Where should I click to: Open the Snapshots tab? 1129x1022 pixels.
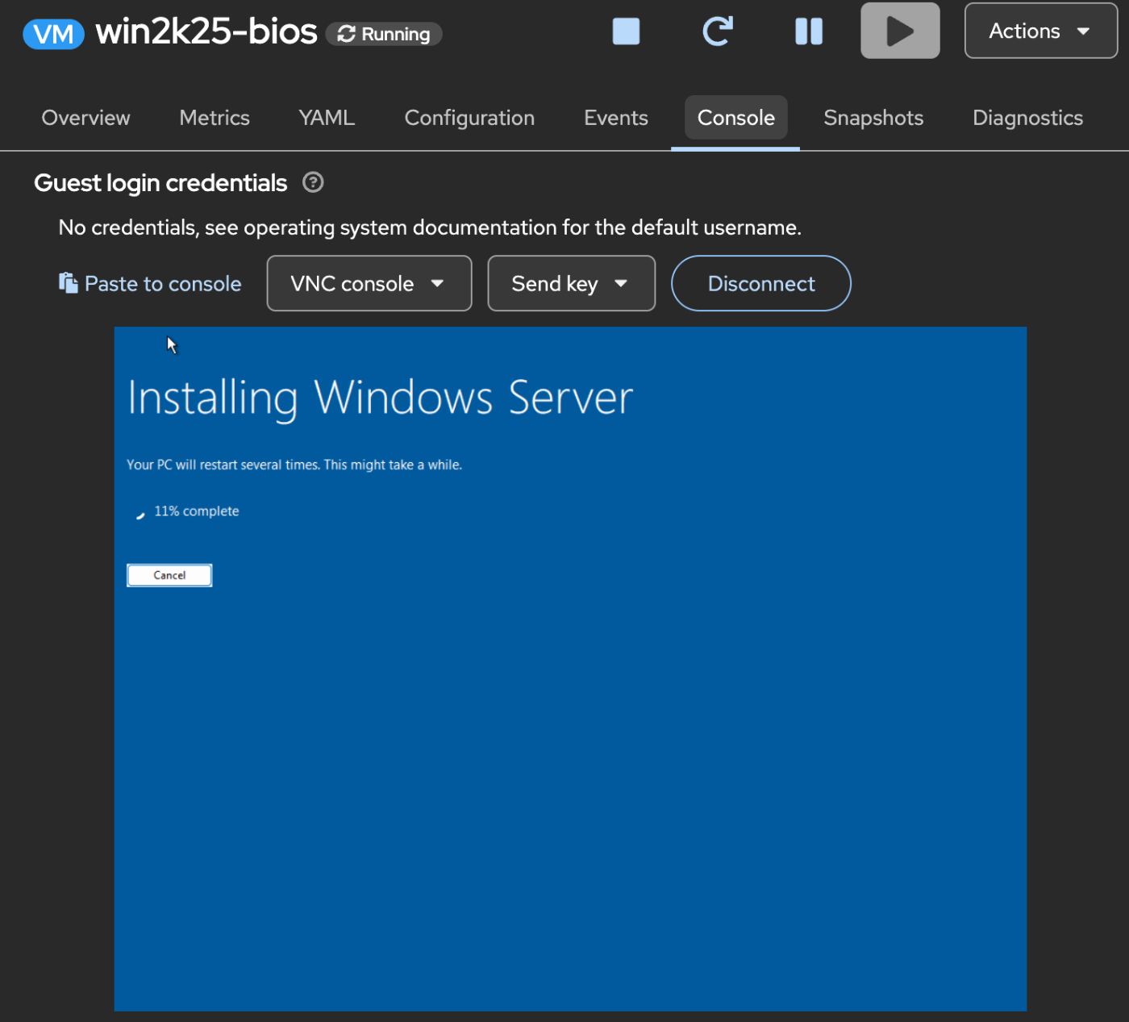point(873,118)
